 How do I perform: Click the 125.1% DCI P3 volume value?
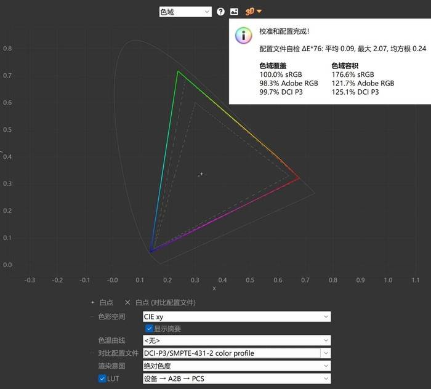(x=355, y=92)
